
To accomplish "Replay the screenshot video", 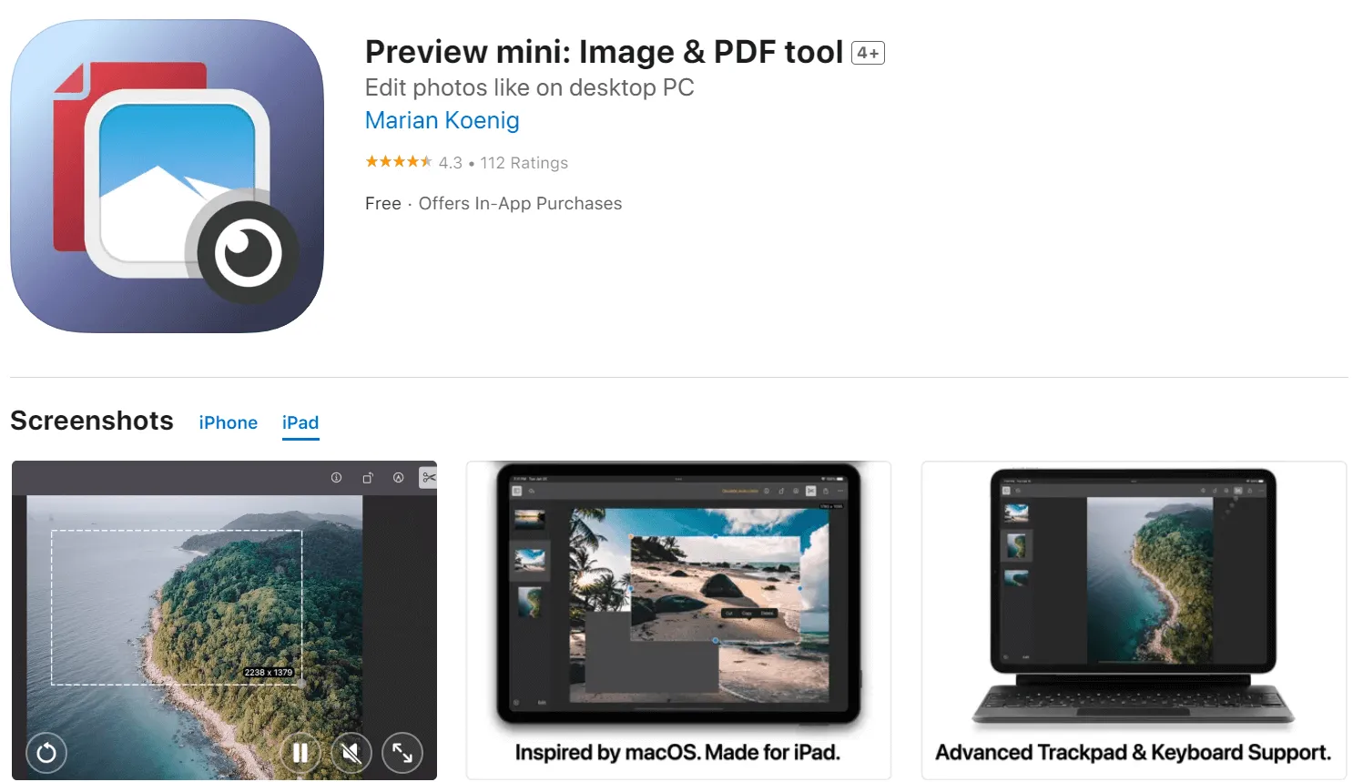I will 46,753.
